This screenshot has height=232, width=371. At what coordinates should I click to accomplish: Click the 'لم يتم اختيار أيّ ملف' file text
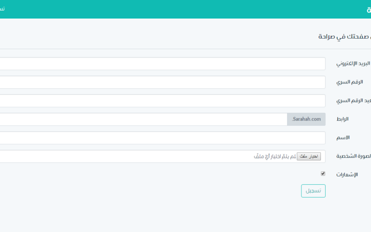[275, 156]
